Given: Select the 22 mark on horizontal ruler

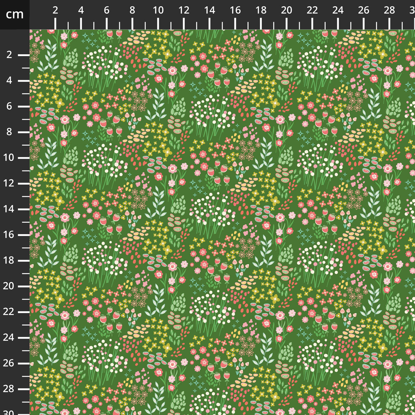Looking at the screenshot, I should pyautogui.click(x=312, y=10).
